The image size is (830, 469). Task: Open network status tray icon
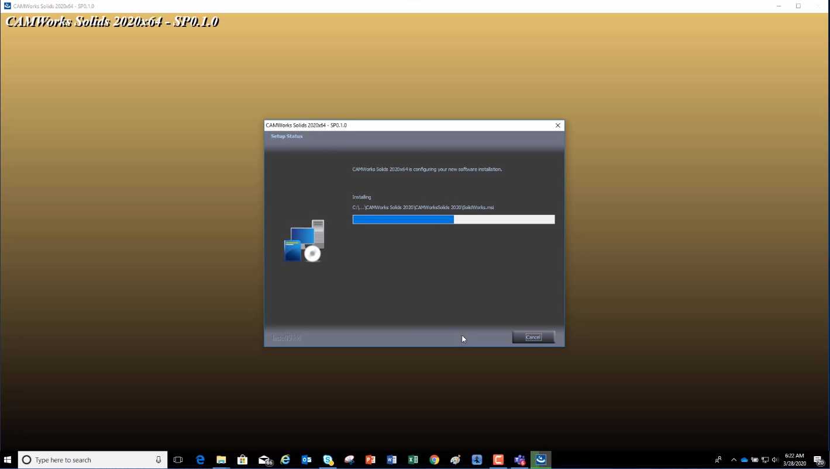[x=765, y=460]
